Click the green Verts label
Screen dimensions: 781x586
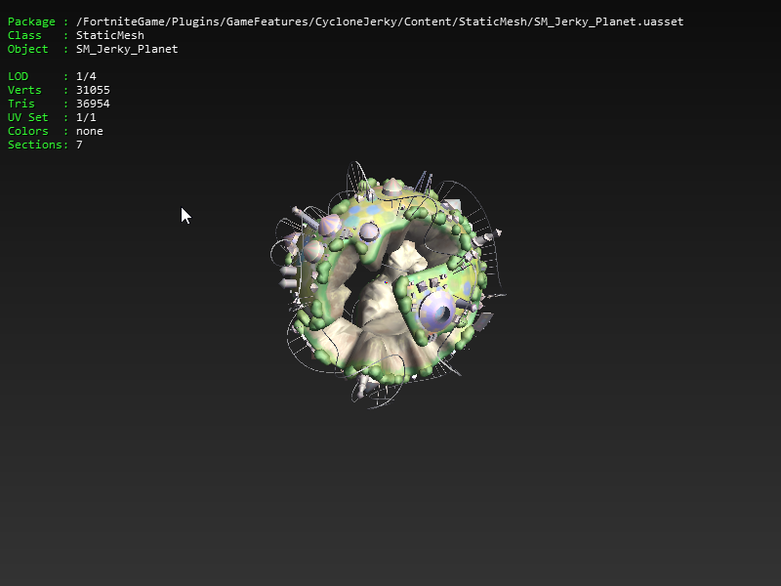24,90
